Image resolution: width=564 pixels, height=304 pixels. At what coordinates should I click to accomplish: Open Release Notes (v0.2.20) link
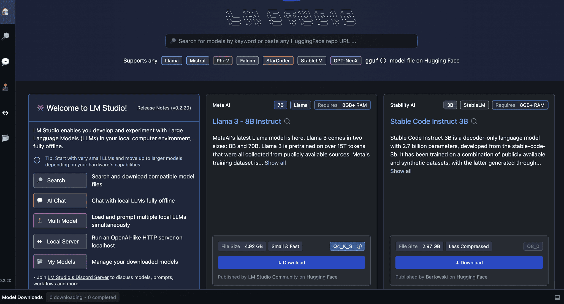coord(164,108)
